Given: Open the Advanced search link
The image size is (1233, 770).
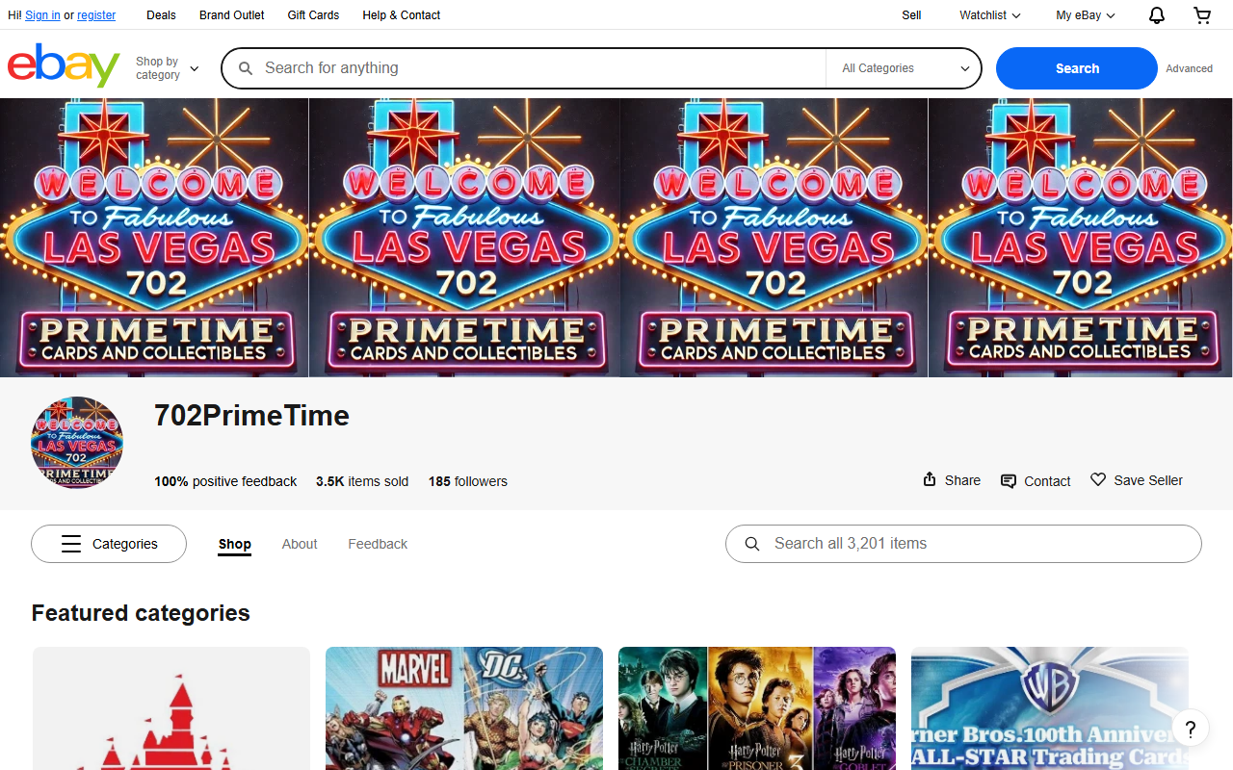Looking at the screenshot, I should 1190,68.
